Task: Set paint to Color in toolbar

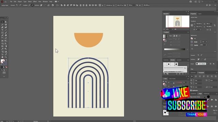Action: tap(2, 67)
